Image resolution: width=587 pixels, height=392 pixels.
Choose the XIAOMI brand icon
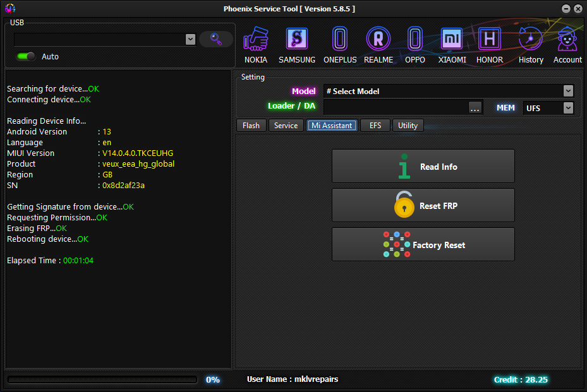(x=452, y=45)
